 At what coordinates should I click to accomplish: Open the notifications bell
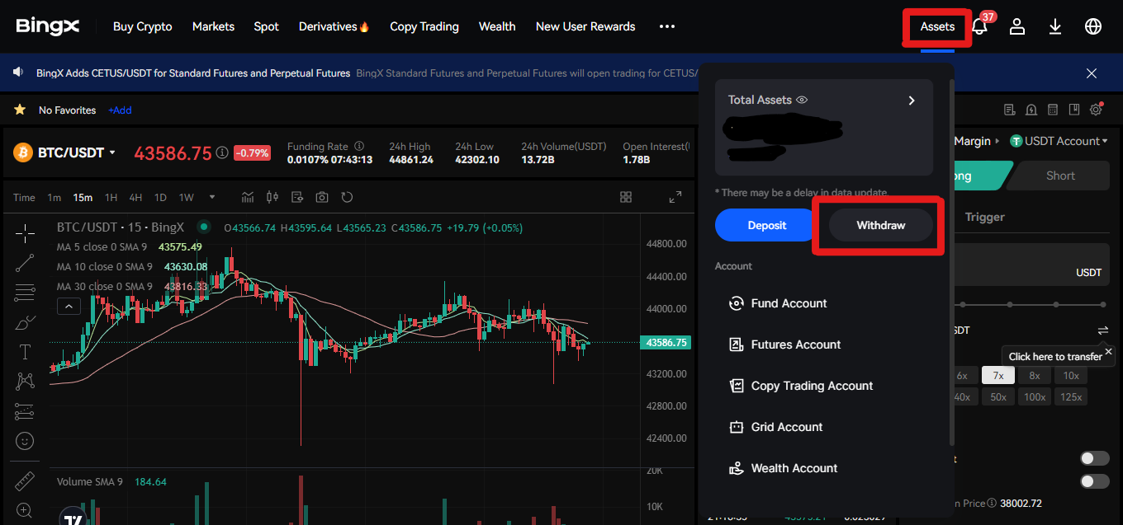[x=980, y=26]
